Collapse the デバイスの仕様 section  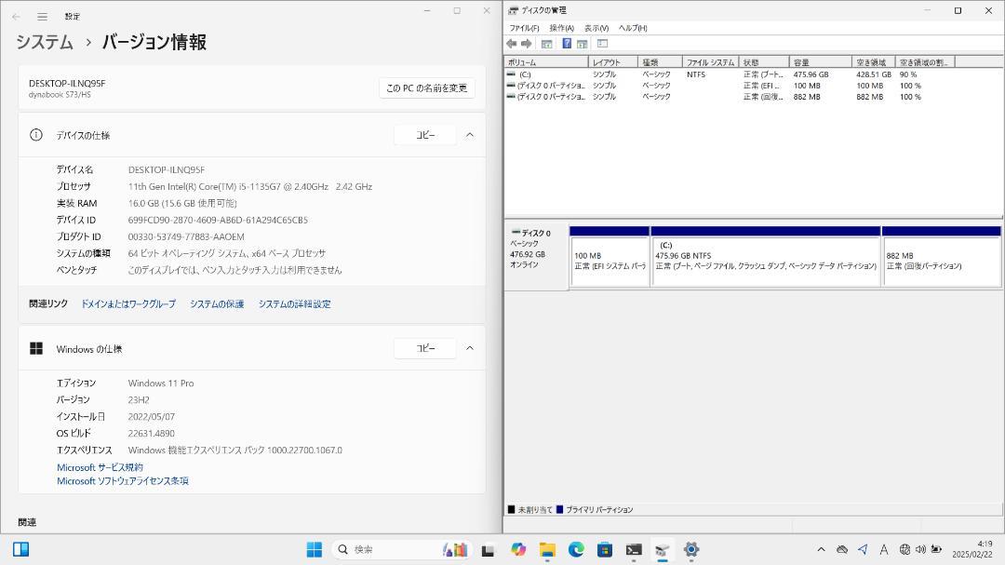pos(470,135)
